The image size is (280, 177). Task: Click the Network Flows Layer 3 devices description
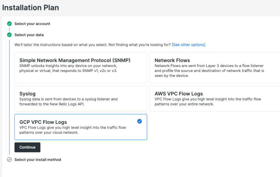pos(209,71)
